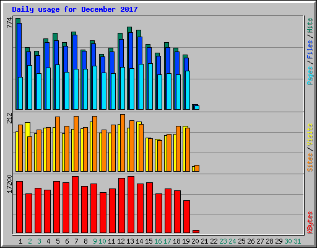Click the 17200 axis value beside KBytes chart
Screen dimensions: 317x248
pyautogui.click(x=9, y=184)
